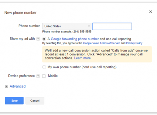The width and height of the screenshot is (157, 115).
Task: Select My own phone number radio option
Action: pos(44,67)
